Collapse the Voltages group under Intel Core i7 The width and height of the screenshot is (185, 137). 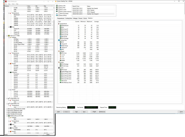coord(9,37)
